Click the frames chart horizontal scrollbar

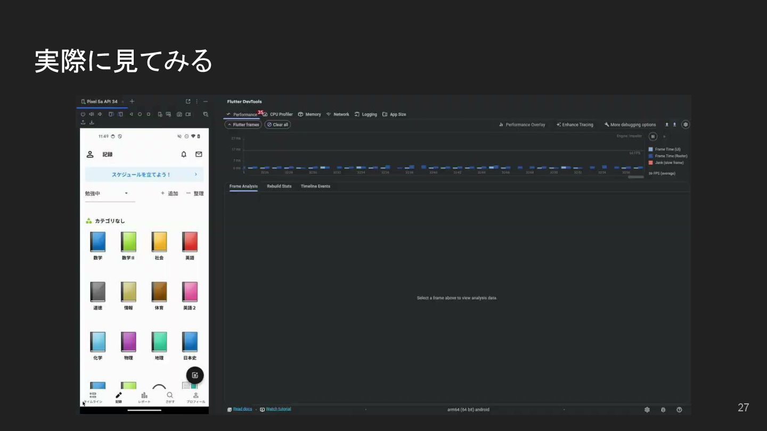(x=636, y=177)
